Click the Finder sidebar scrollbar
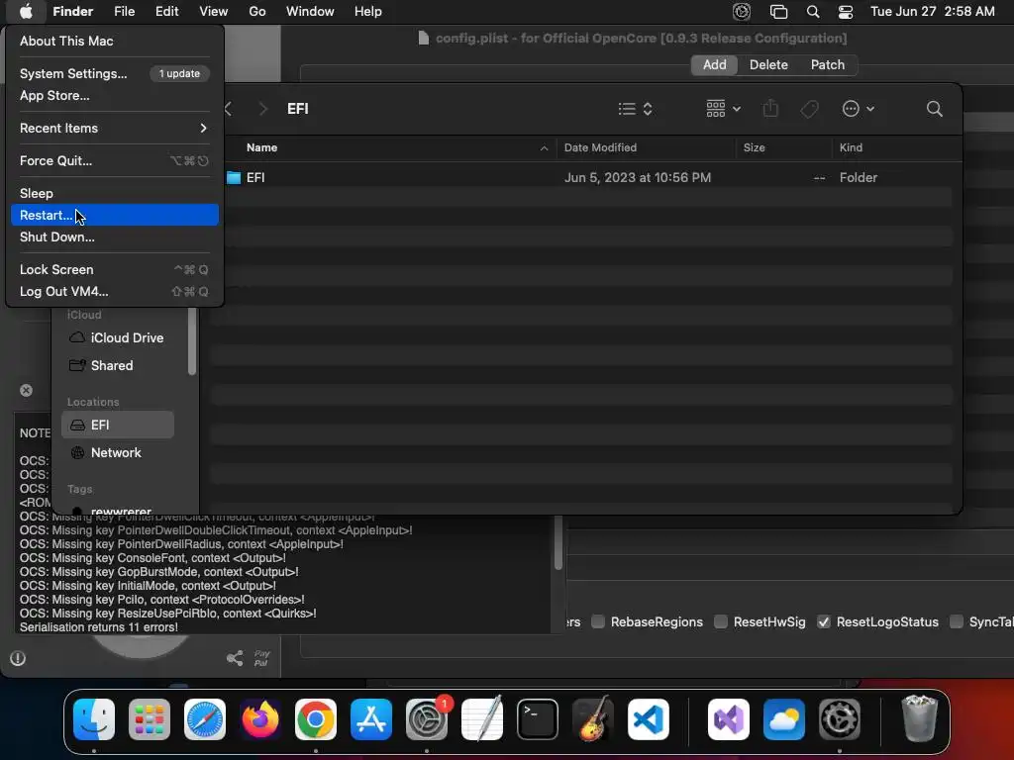The image size is (1014, 760). coord(191,341)
